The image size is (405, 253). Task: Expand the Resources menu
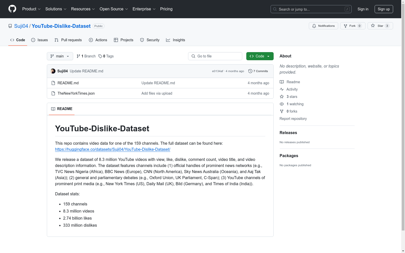click(83, 9)
